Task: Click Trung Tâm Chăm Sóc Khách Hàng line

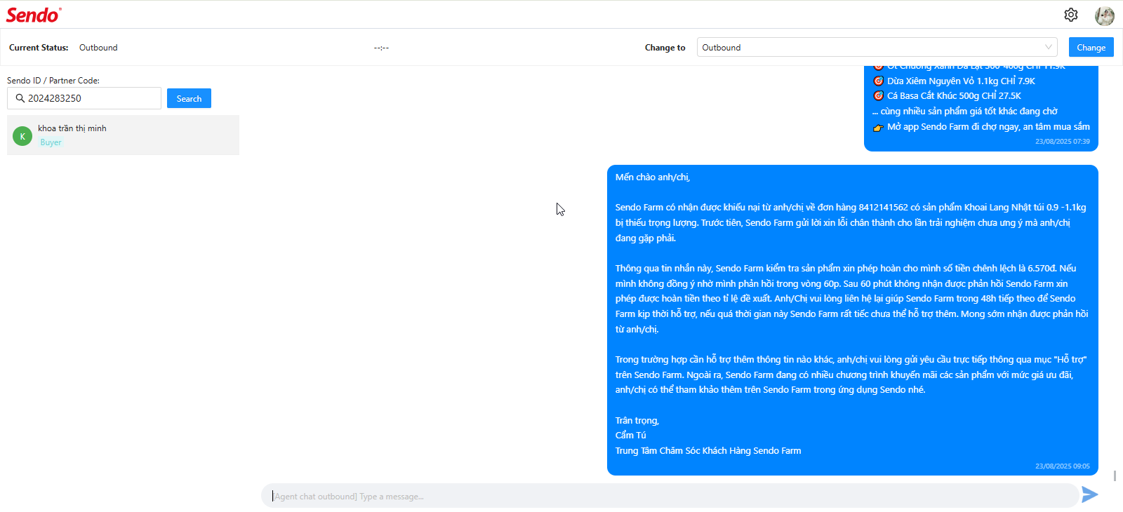Action: tap(708, 451)
